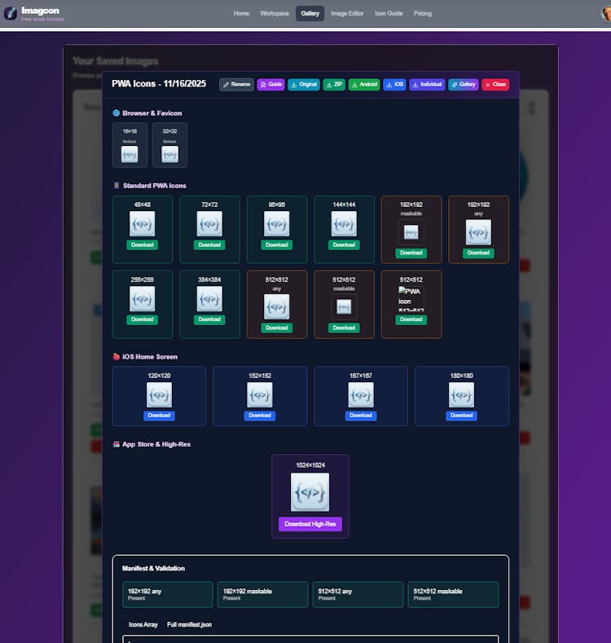The width and height of the screenshot is (611, 643).
Task: Click the Individual download button
Action: (x=427, y=84)
